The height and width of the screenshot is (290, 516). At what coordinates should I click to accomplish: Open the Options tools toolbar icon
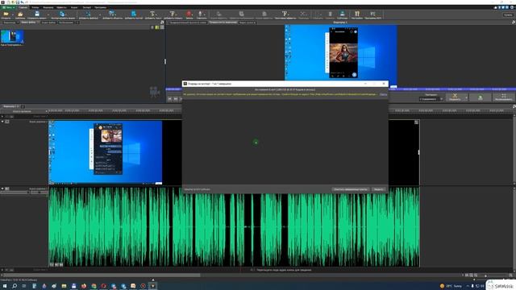(357, 14)
